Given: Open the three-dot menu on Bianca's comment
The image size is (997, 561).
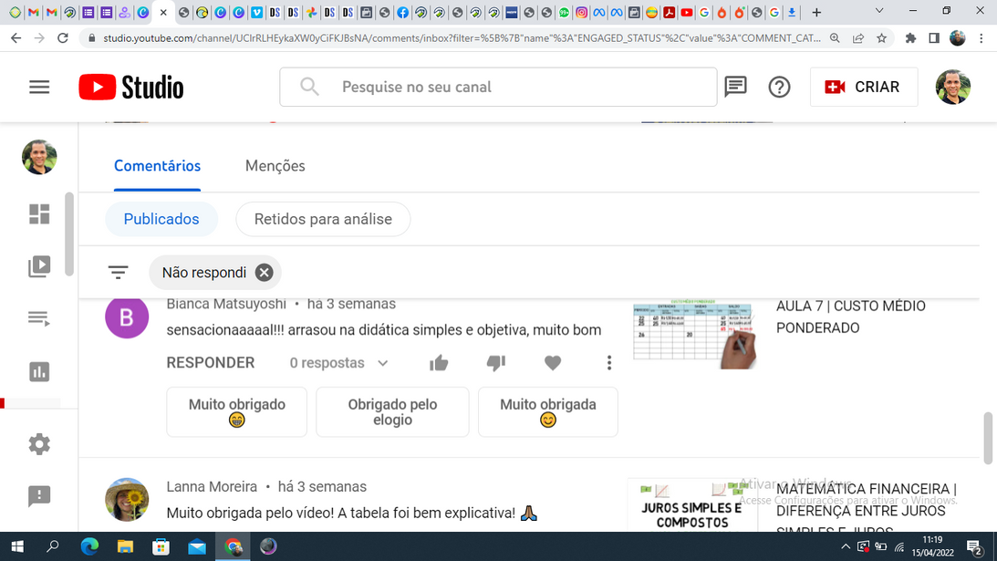Looking at the screenshot, I should point(609,363).
